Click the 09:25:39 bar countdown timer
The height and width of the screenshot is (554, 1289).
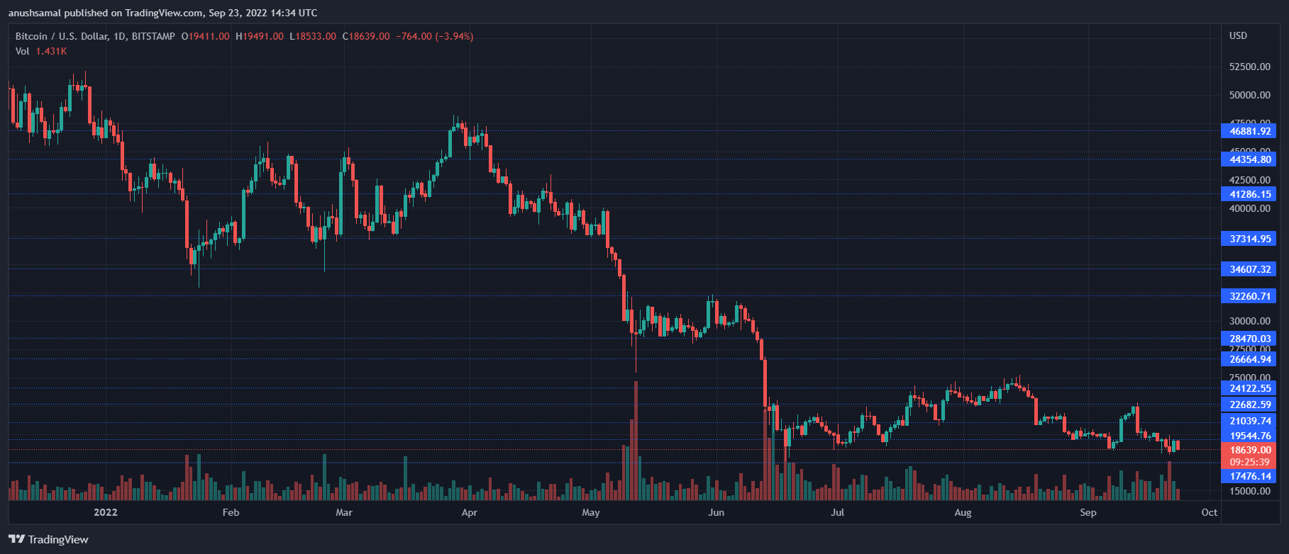[x=1250, y=462]
